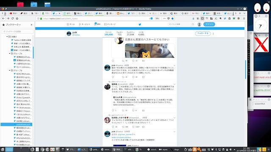Screen dimensions: 271x152
Task: Open dropdown caret on quoted-tweet retweet
Action: pos(174,84)
